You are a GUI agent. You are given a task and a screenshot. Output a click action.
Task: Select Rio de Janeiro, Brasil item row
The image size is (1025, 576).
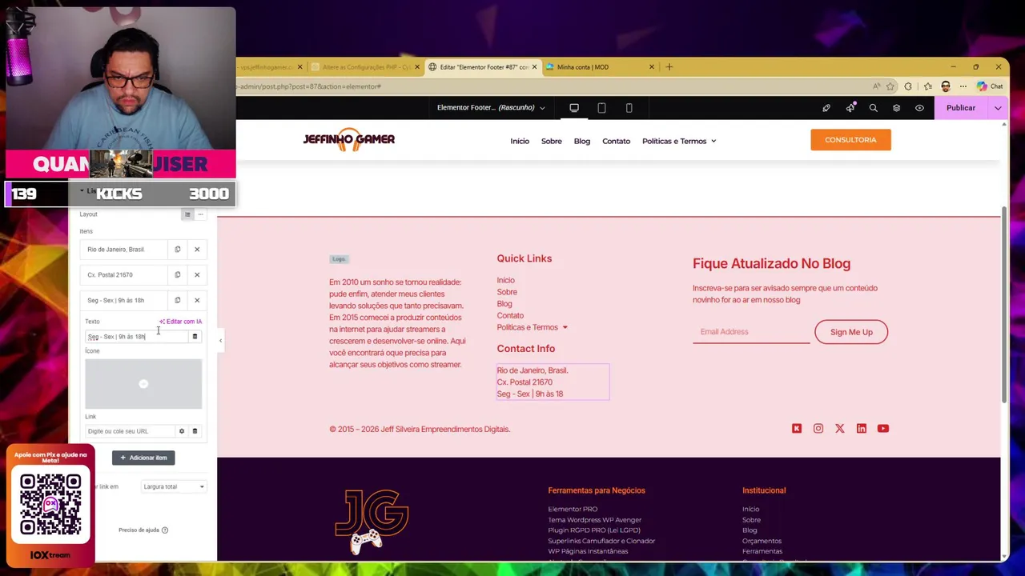tap(124, 250)
